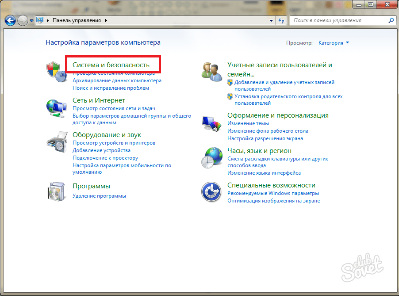Click Панель управления breadcrumb in address bar
The image size is (399, 298).
(x=77, y=20)
